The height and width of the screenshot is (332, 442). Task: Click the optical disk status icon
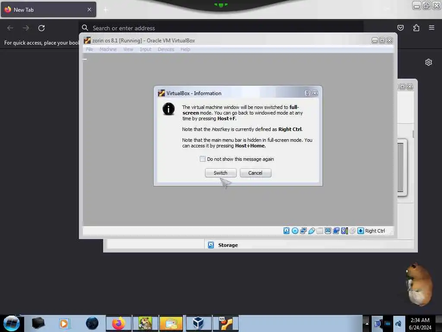[295, 231]
